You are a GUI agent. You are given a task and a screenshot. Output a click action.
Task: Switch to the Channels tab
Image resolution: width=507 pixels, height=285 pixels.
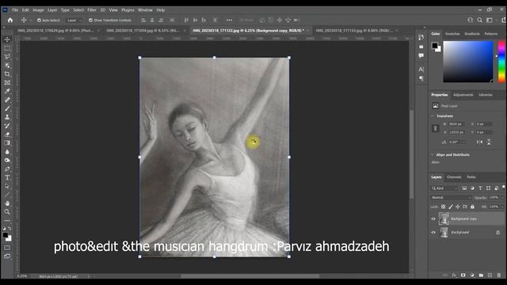click(x=454, y=177)
